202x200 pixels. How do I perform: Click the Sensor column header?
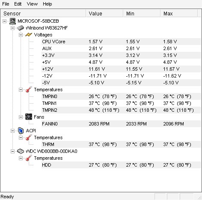point(43,13)
